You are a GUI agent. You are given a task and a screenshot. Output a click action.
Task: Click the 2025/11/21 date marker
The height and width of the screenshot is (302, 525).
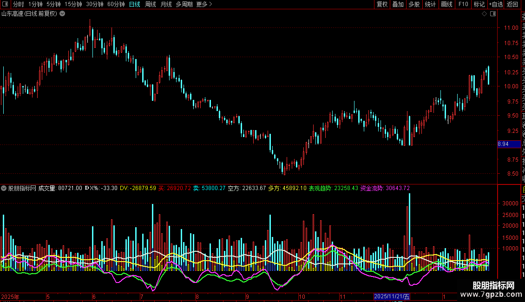coord(392,296)
